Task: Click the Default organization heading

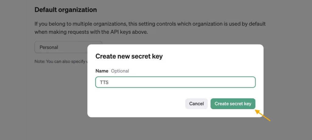Action: point(66,10)
